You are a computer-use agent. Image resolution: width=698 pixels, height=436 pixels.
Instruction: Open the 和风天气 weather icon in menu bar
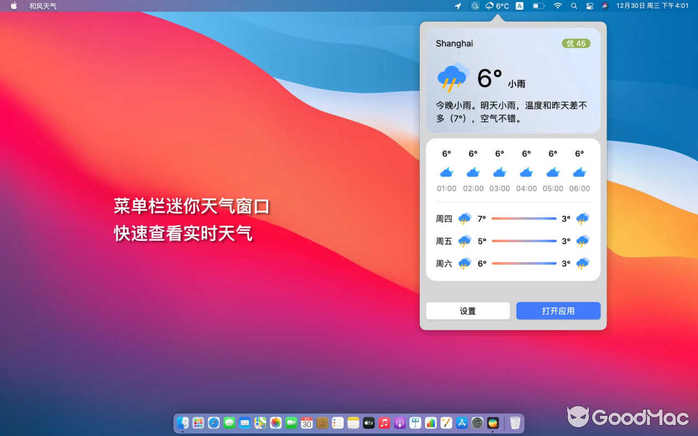pyautogui.click(x=490, y=6)
